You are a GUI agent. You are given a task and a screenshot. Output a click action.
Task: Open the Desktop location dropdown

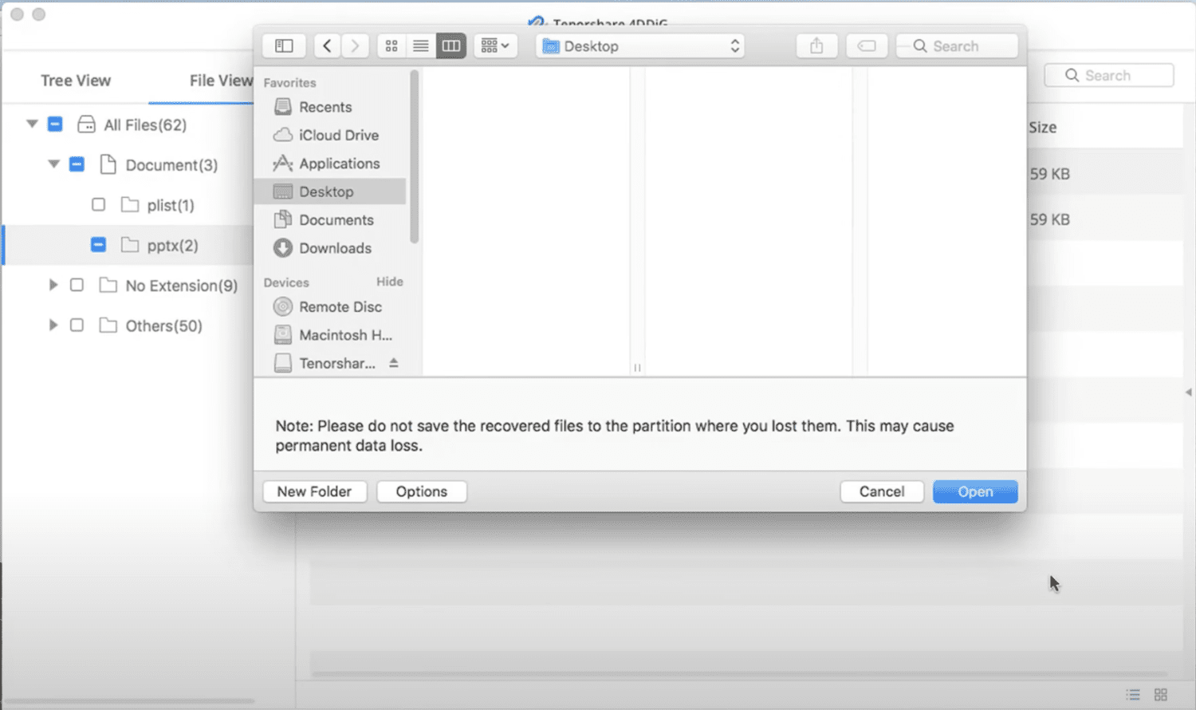click(640, 45)
